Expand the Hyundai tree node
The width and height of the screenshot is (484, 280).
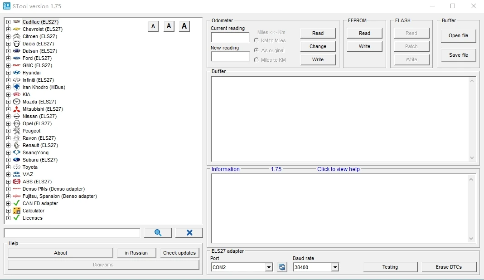click(x=8, y=73)
